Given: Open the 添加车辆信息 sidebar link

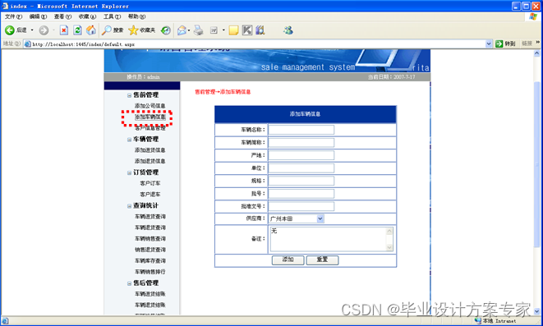Looking at the screenshot, I should 150,117.
